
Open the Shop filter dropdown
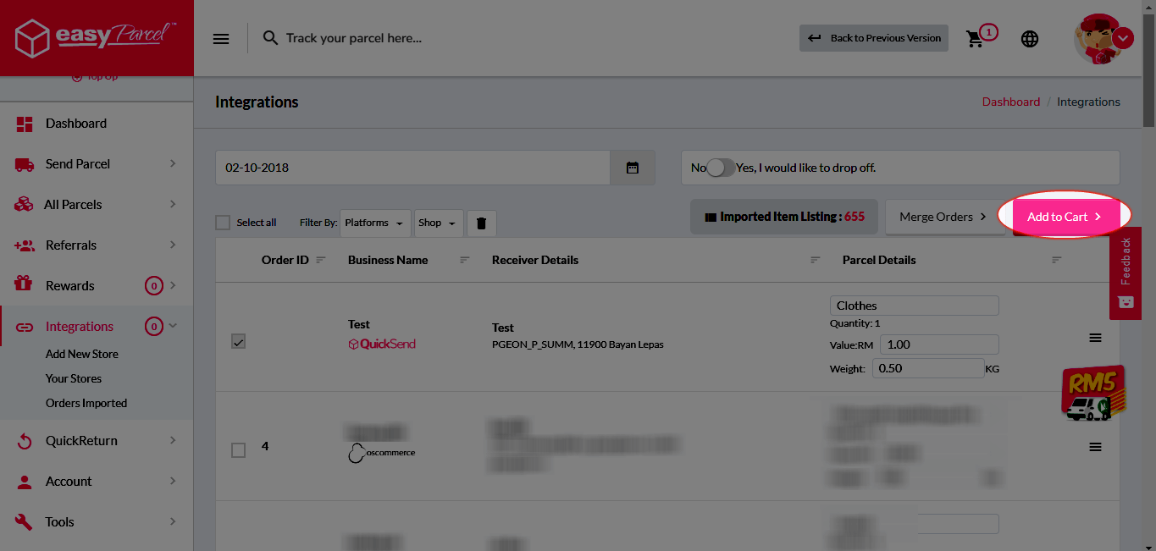tap(438, 223)
